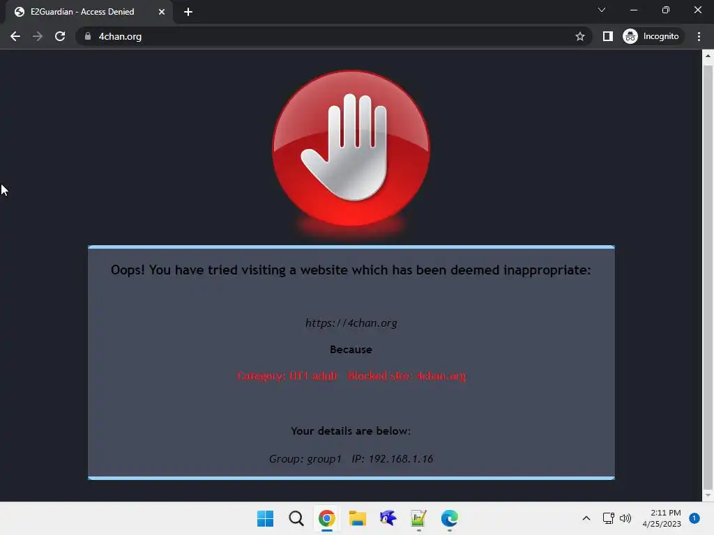Open the tab search dropdown arrow
The height and width of the screenshot is (535, 714).
(602, 10)
